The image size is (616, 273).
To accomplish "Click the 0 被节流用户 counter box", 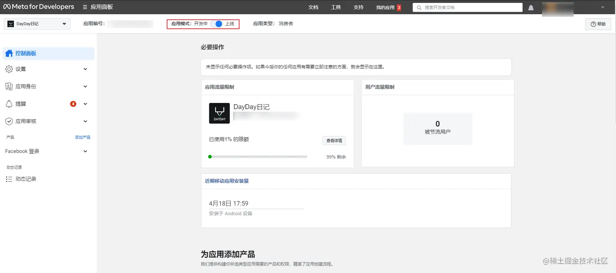I will (x=438, y=129).
